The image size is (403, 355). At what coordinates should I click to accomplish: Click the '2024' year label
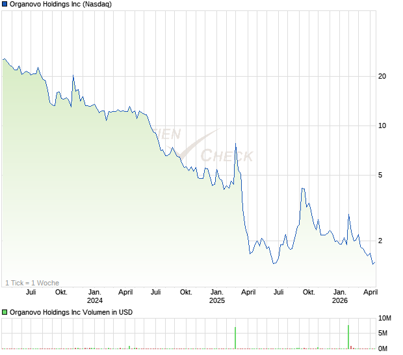pyautogui.click(x=95, y=300)
